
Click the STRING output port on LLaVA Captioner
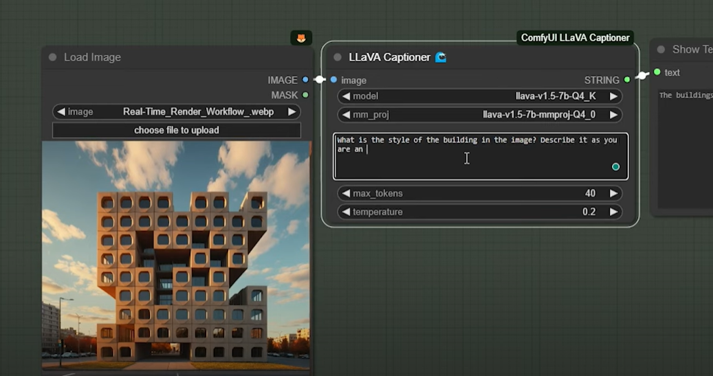[x=627, y=80]
